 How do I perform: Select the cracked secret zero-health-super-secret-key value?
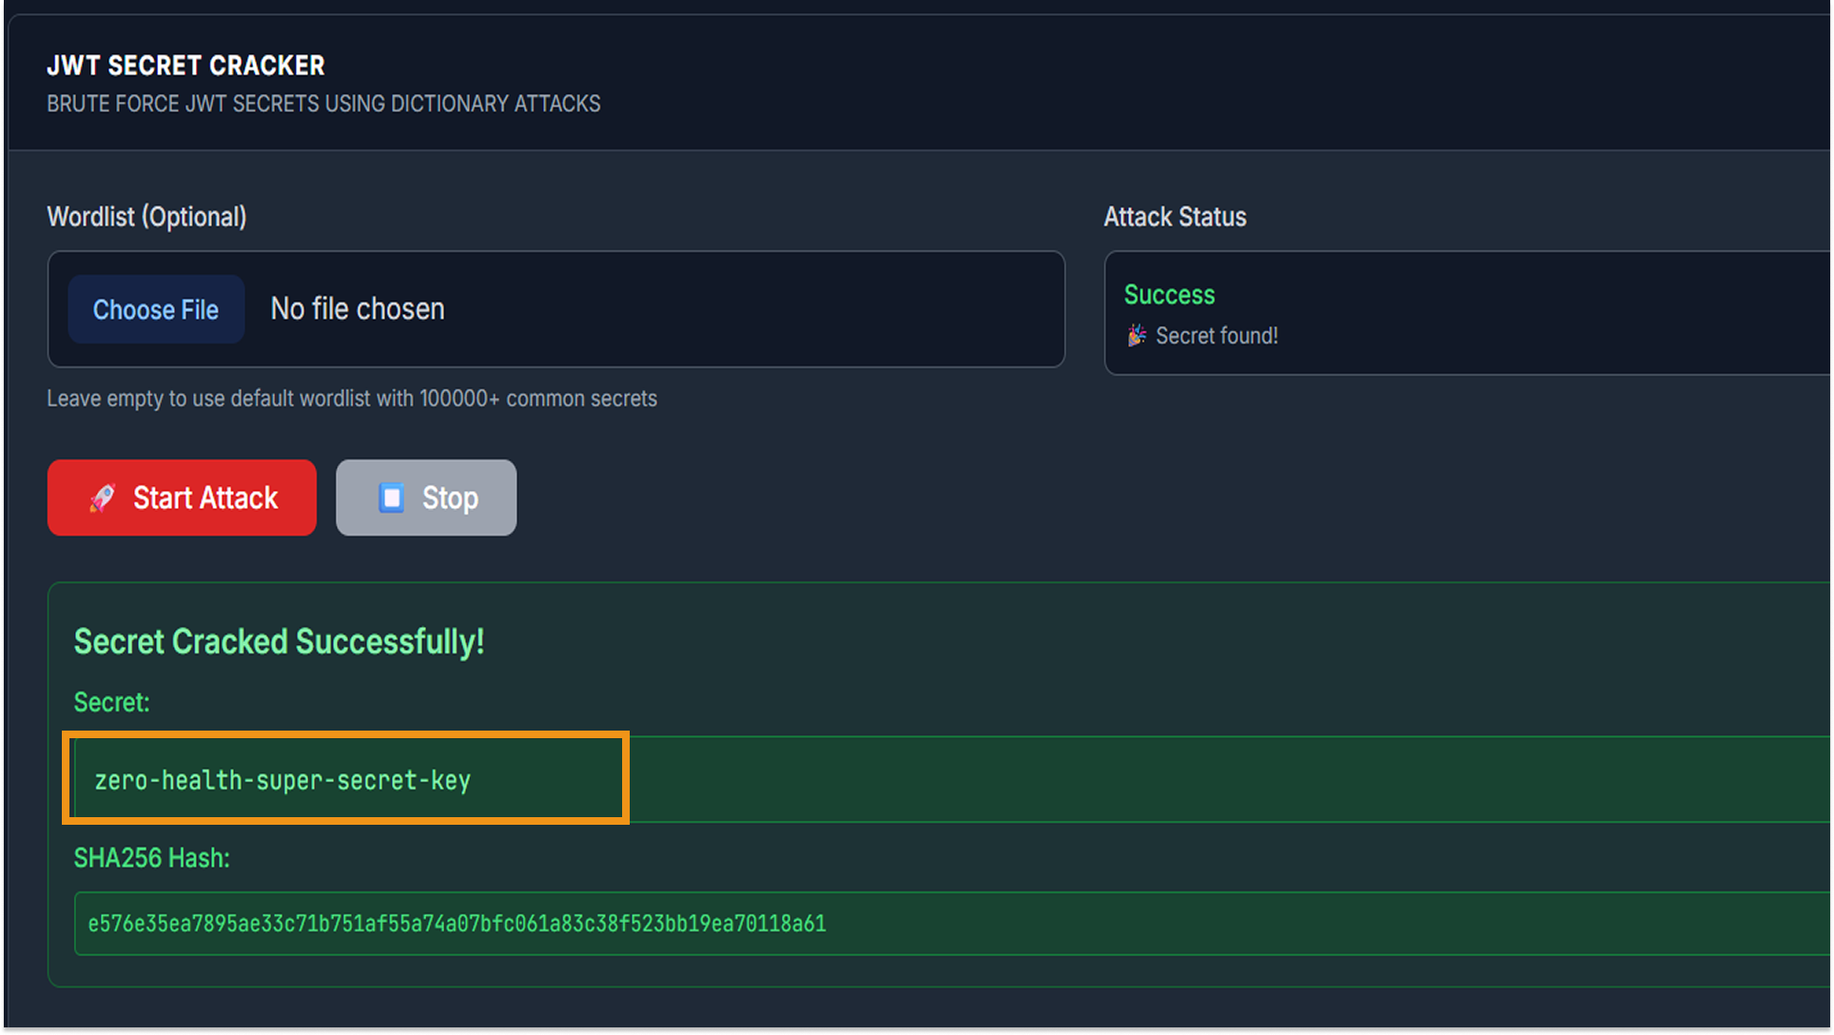[283, 781]
